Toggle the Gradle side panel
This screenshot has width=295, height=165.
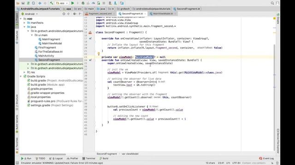pos(278,19)
